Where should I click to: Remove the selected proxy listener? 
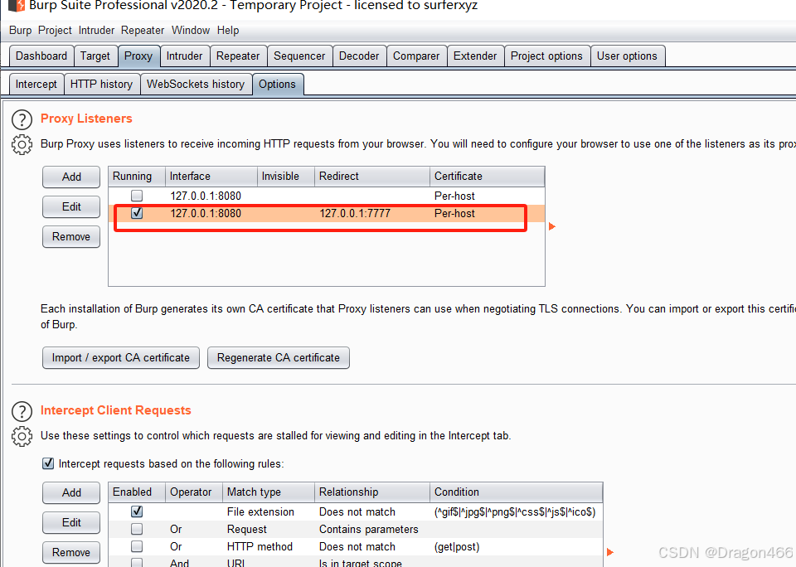click(x=71, y=236)
